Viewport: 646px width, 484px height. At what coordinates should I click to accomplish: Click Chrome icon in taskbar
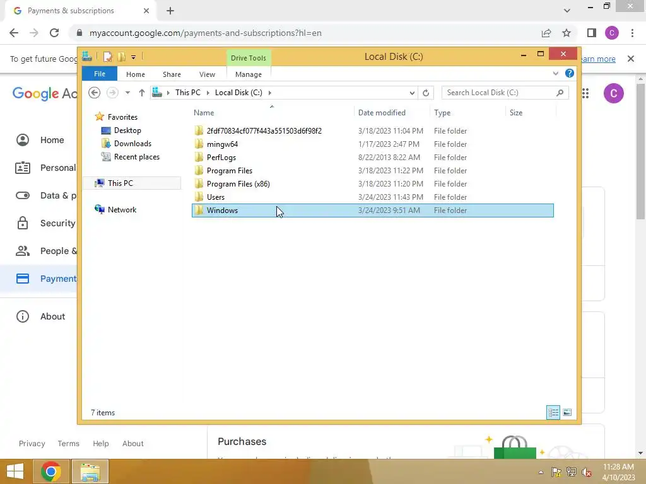(x=50, y=471)
